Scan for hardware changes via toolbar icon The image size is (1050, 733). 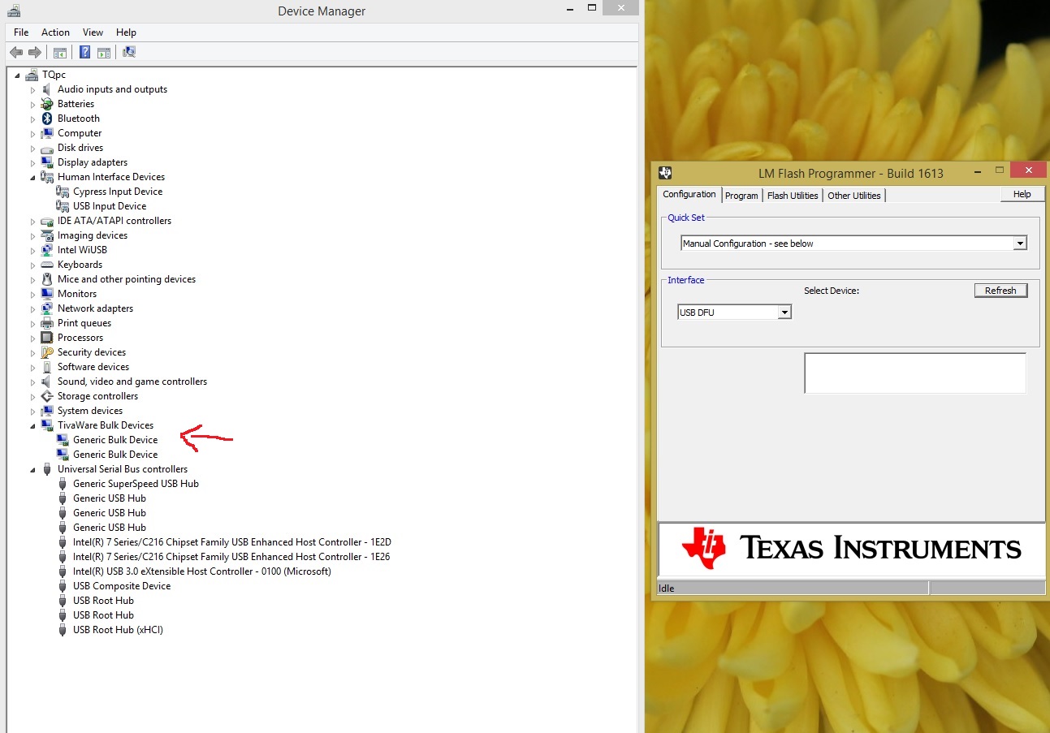pyautogui.click(x=129, y=53)
